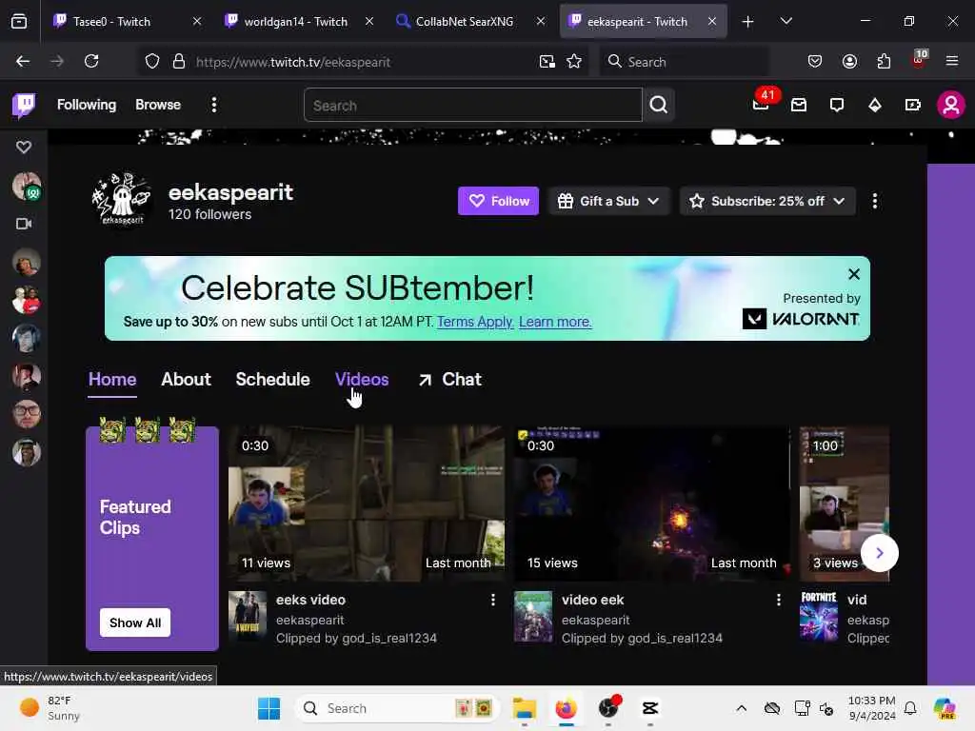Click Show All featured clips button
The height and width of the screenshot is (731, 975).
click(x=135, y=622)
